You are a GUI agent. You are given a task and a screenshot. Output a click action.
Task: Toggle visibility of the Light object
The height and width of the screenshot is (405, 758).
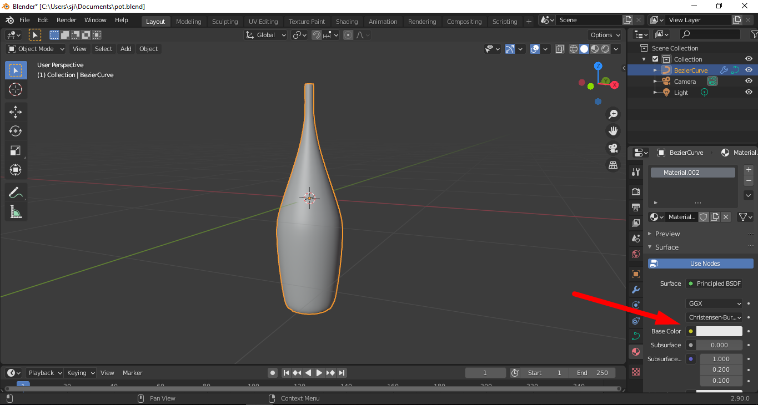[x=748, y=92]
